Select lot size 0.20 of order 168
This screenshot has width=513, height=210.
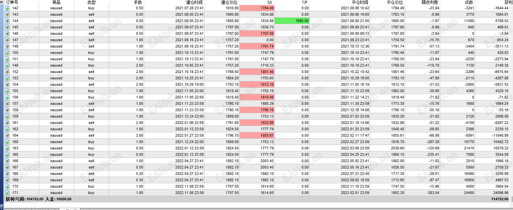pos(139,174)
